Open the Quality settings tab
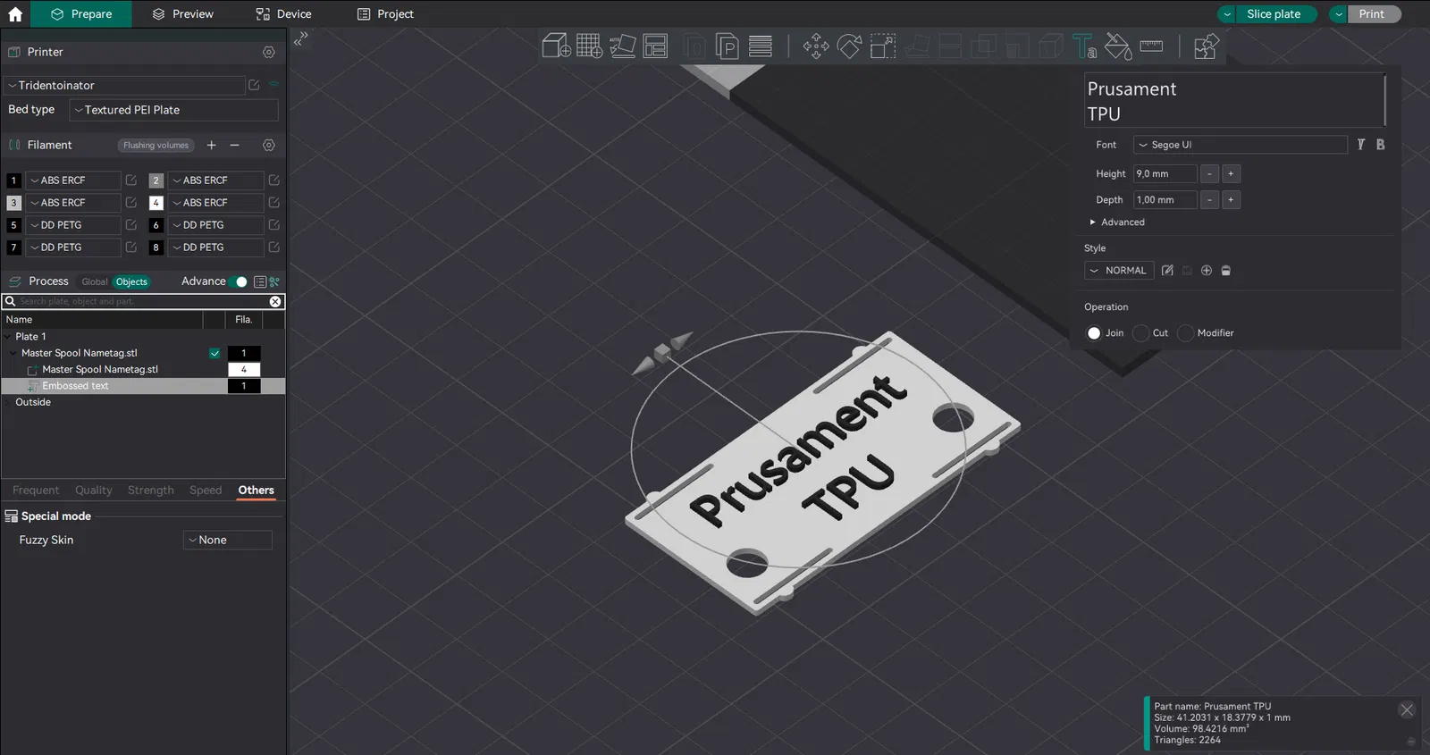The width and height of the screenshot is (1430, 755). (x=94, y=491)
